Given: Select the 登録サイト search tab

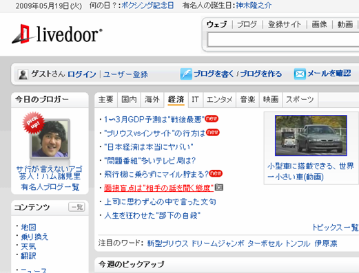Looking at the screenshot, I should point(285,24).
